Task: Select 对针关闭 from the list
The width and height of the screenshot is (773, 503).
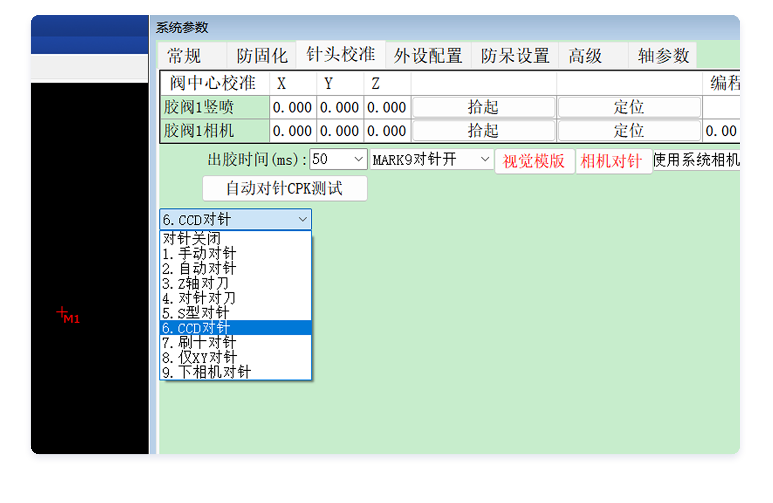Action: [x=192, y=238]
